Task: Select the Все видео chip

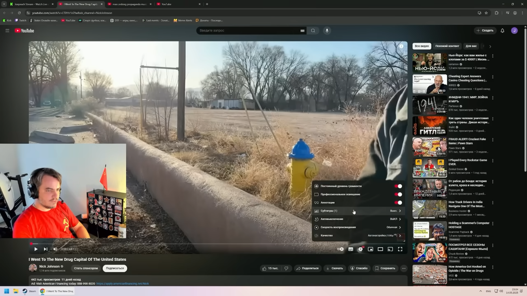Action: pyautogui.click(x=422, y=46)
